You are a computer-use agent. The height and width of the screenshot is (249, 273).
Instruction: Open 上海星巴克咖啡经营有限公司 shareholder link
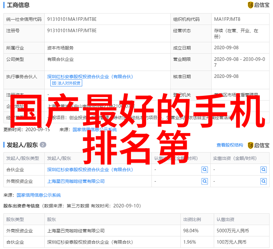[x=76, y=181]
